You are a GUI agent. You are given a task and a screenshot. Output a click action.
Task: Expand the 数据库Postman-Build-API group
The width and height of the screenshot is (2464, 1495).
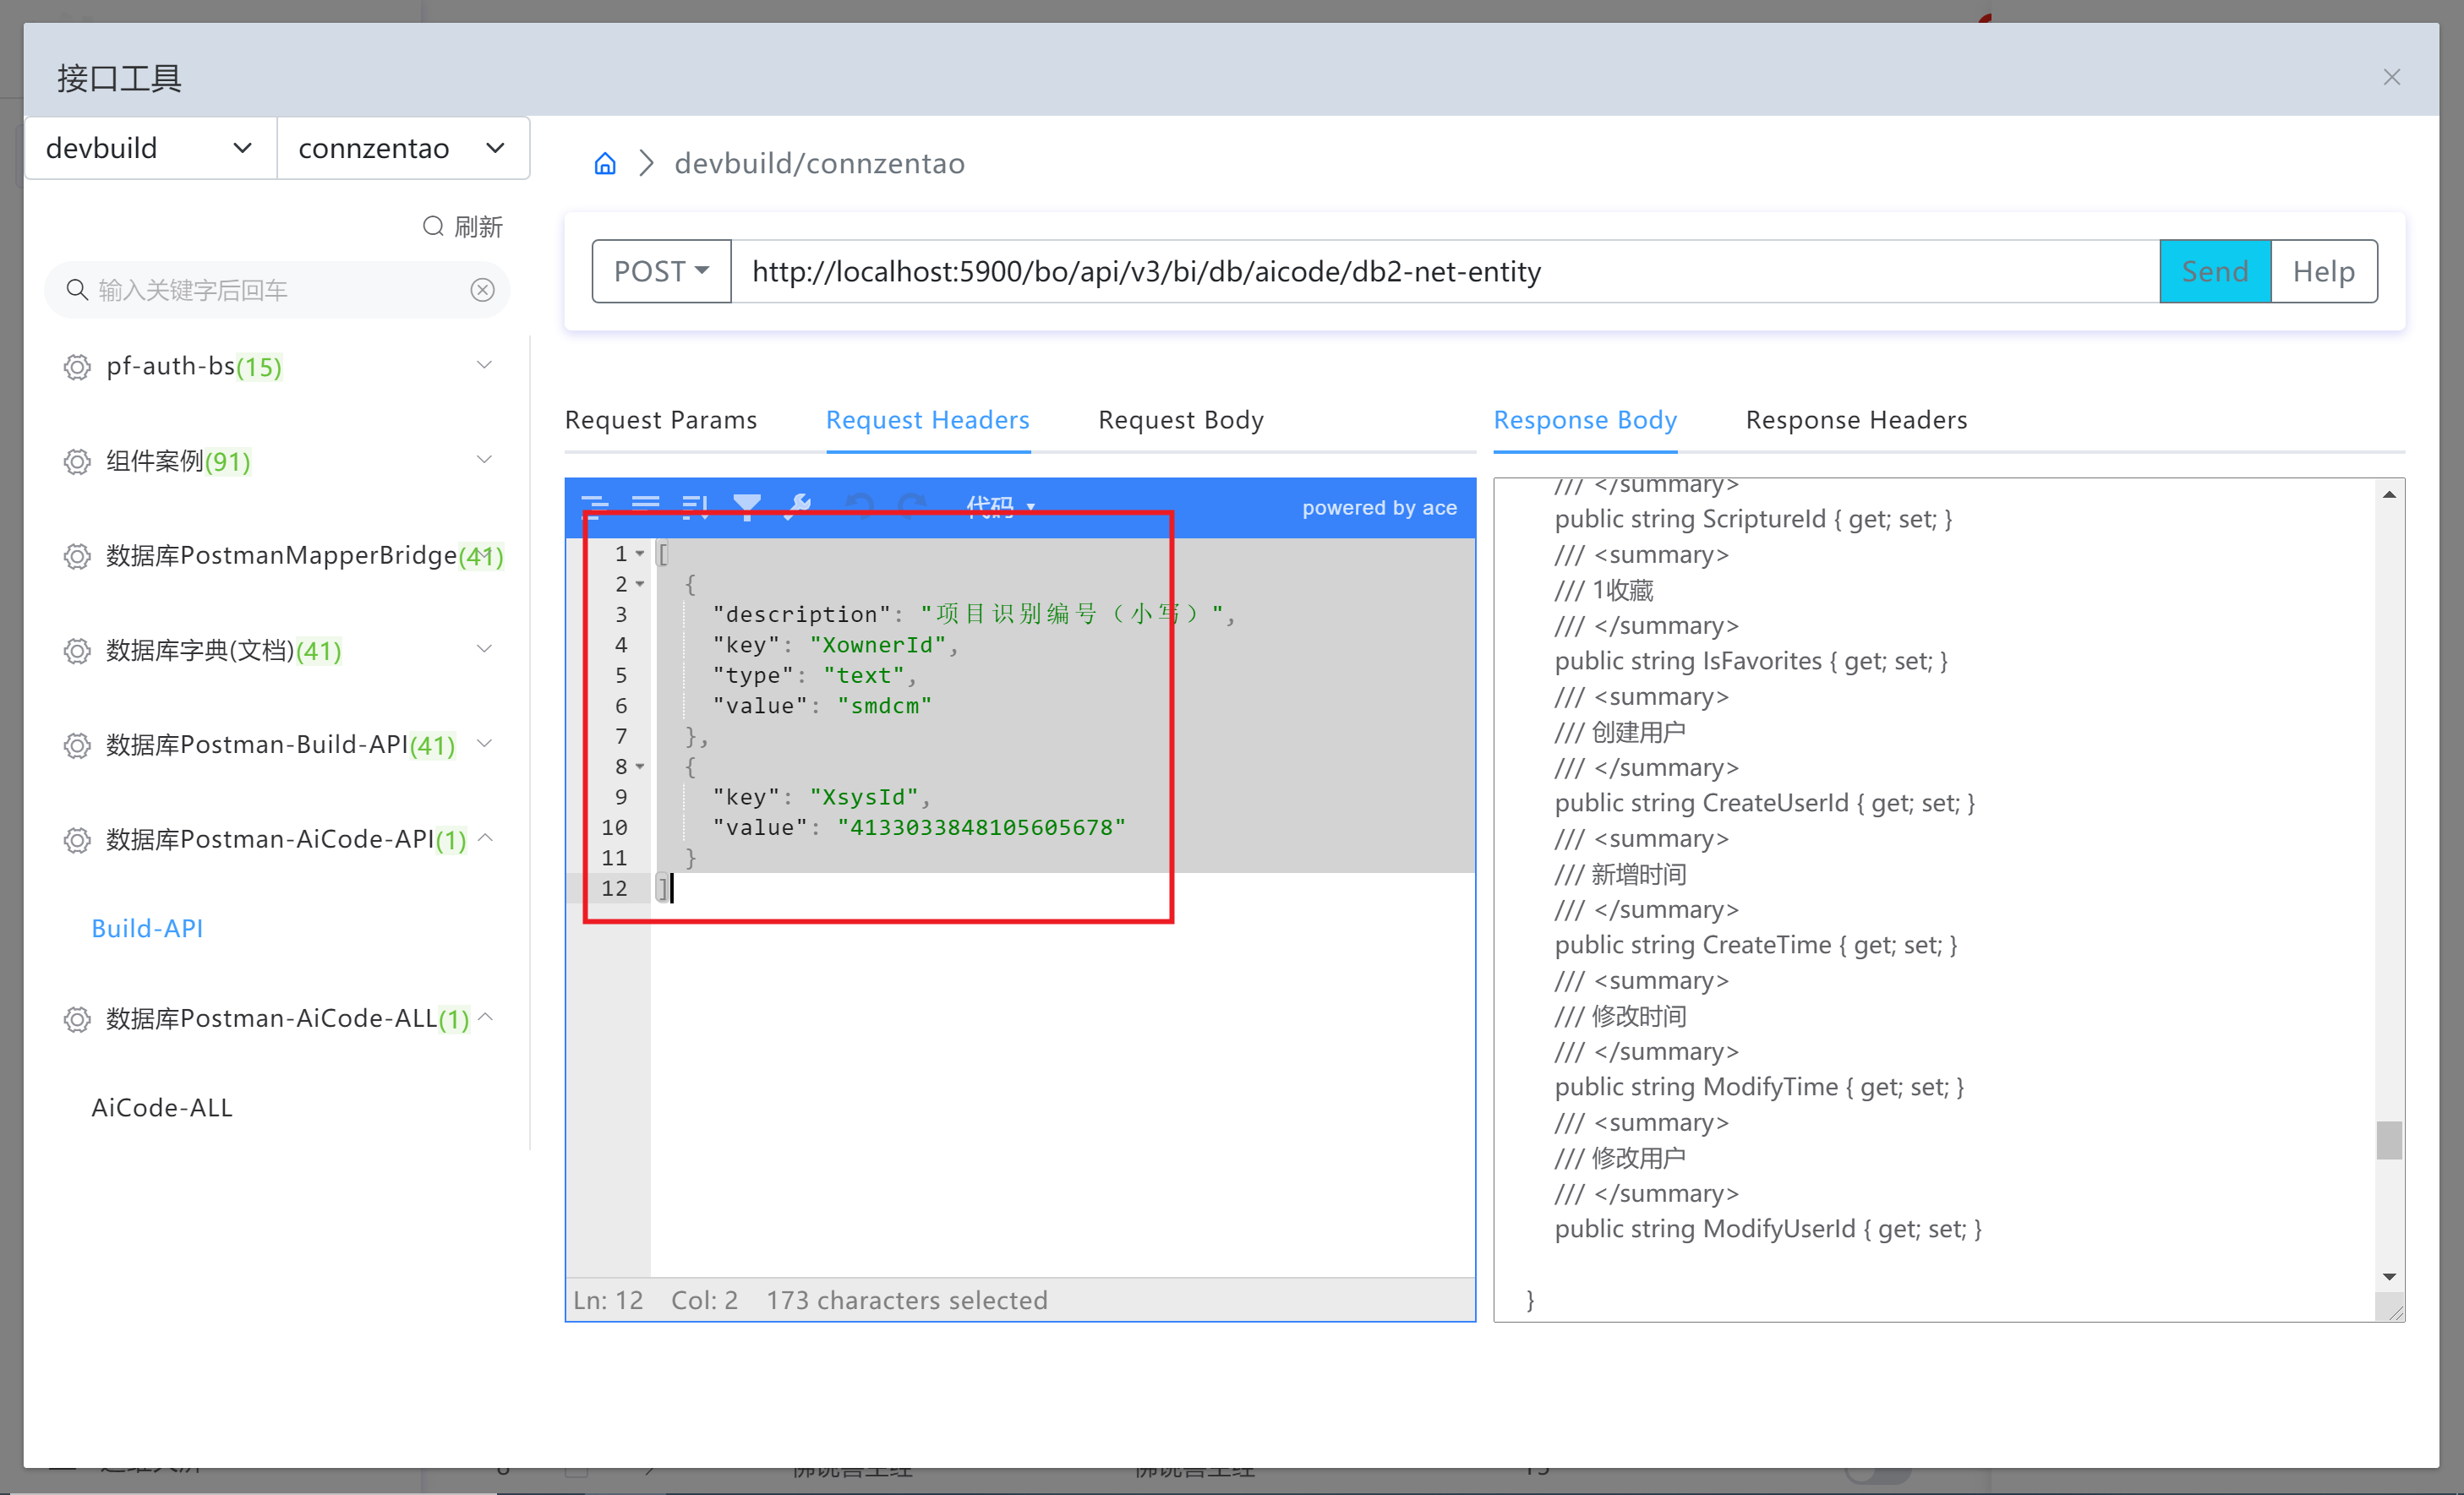coord(485,743)
